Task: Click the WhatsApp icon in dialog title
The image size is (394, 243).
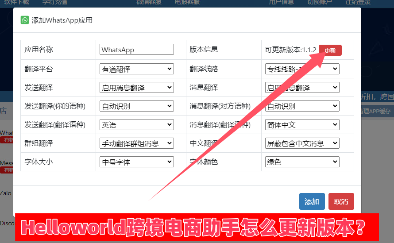Action: (25, 20)
